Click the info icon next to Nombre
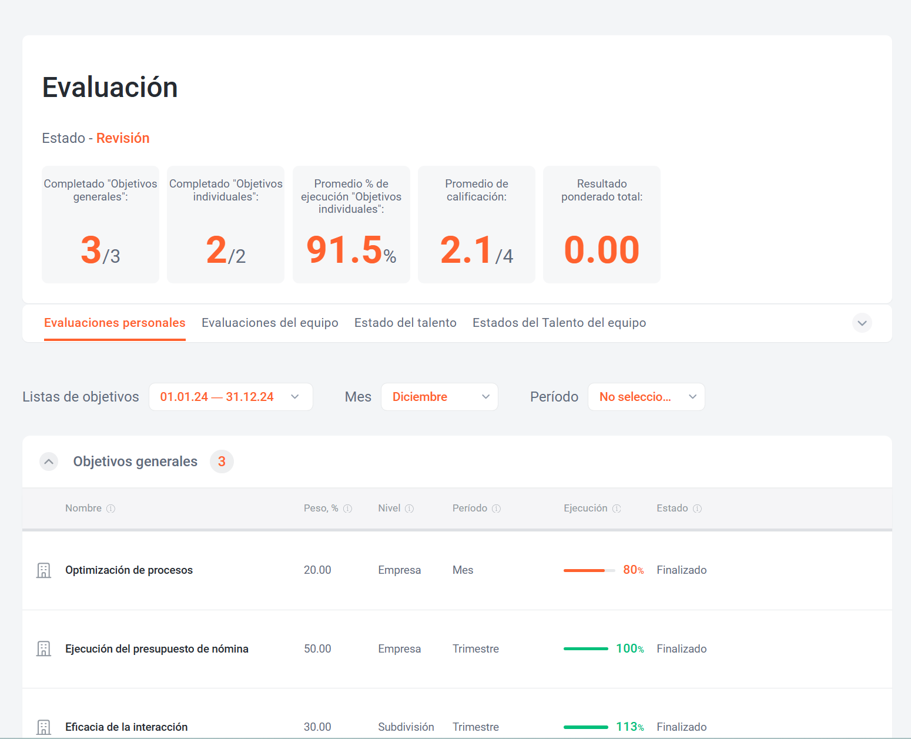The height and width of the screenshot is (739, 911). click(110, 509)
